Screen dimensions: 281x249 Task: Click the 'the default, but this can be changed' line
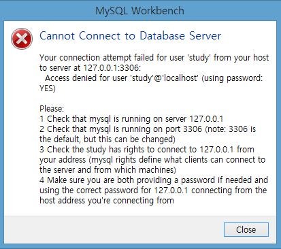[108, 139]
